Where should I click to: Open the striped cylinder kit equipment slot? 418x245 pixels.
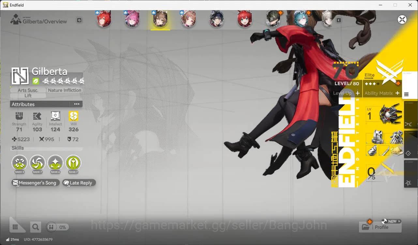point(371,150)
